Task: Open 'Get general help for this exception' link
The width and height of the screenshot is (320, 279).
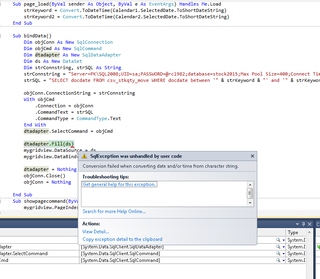Action: tap(120, 184)
